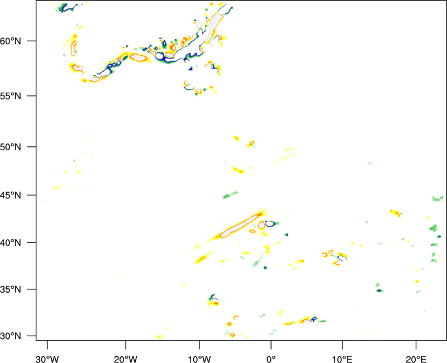The height and width of the screenshot is (363, 447).
Task: Click the 10°W longitude label
Action: (x=199, y=359)
